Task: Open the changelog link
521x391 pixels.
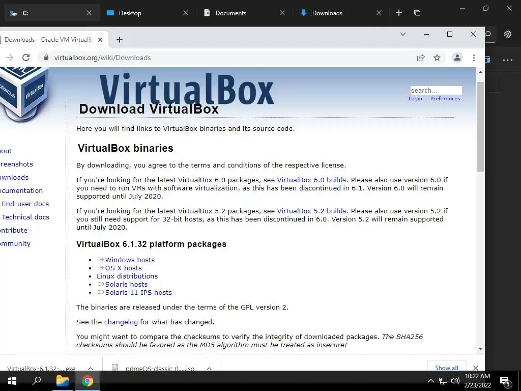Action: tap(121, 322)
